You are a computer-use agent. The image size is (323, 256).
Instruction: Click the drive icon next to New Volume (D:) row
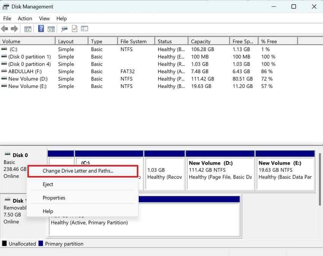[x=4, y=78]
